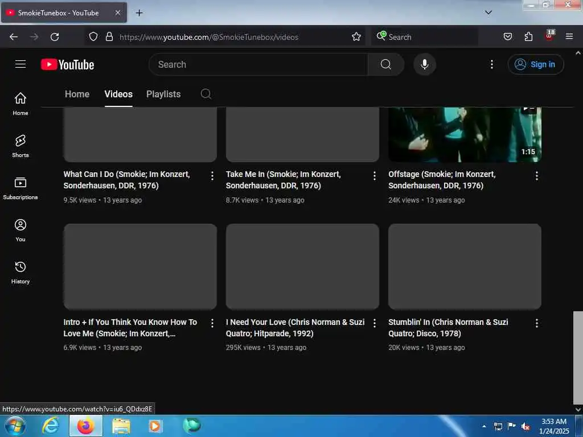Open Intro + If You Think You Know title
This screenshot has height=437, width=583.
point(130,328)
